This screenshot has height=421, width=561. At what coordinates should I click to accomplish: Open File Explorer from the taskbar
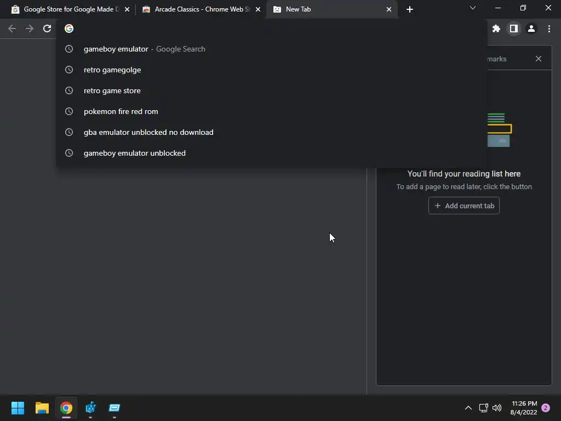42,408
